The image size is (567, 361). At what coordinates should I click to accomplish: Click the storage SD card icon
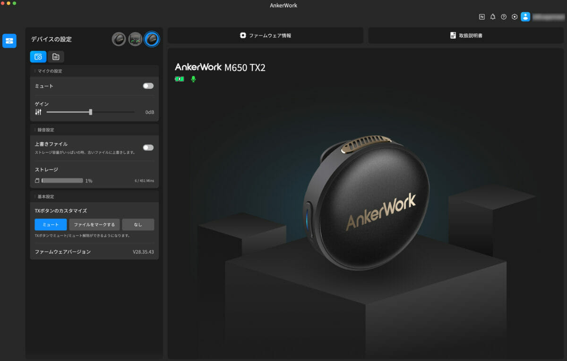[x=37, y=180]
